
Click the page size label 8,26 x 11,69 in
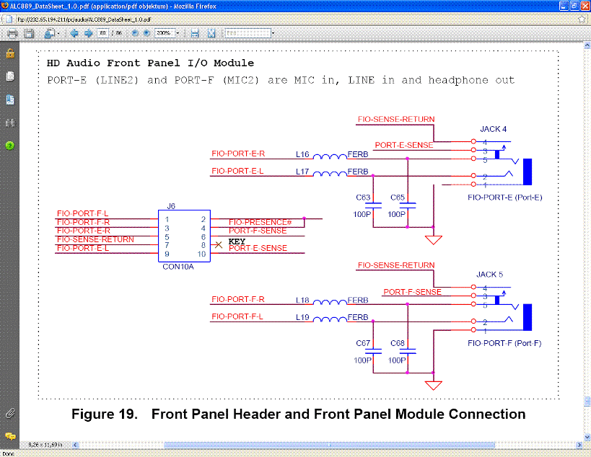[x=45, y=445]
